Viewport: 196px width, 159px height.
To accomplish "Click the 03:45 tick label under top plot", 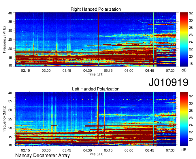I will (x=67, y=71).
